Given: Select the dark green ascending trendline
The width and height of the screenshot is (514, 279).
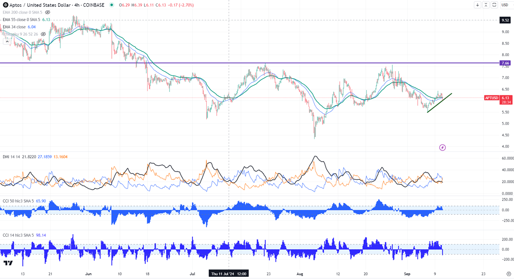Looking at the screenshot, I should tap(440, 103).
